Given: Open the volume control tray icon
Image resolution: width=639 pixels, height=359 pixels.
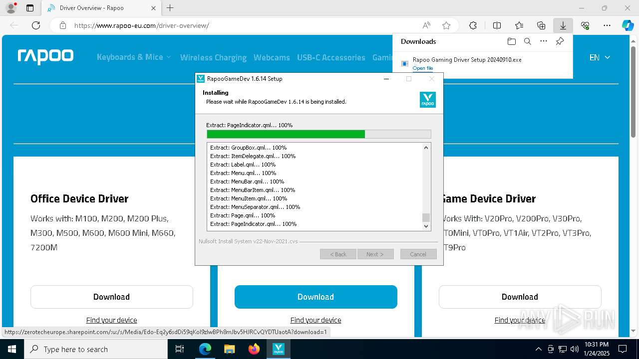Looking at the screenshot, I should click(575, 349).
